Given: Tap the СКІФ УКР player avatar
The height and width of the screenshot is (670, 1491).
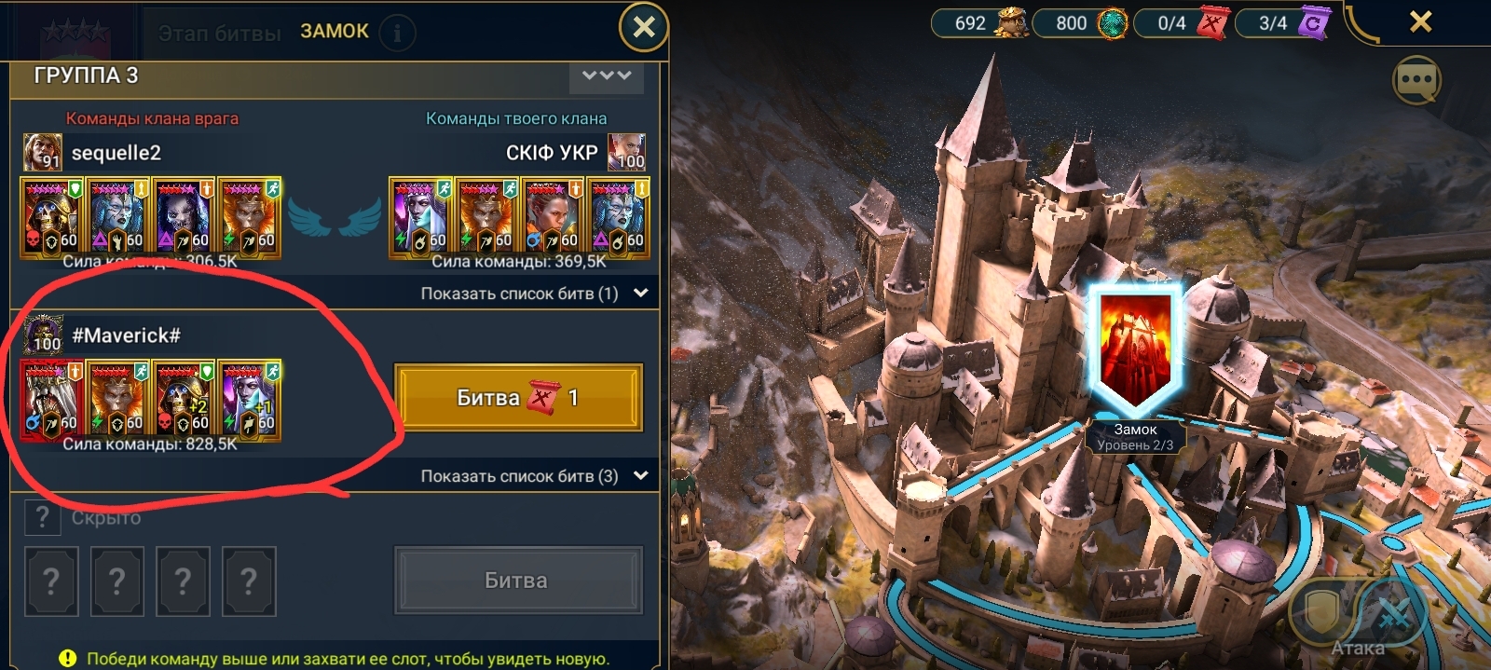Looking at the screenshot, I should [626, 152].
